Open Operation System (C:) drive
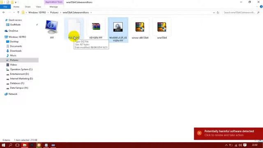This screenshot has height=148, width=263. coord(21,69)
